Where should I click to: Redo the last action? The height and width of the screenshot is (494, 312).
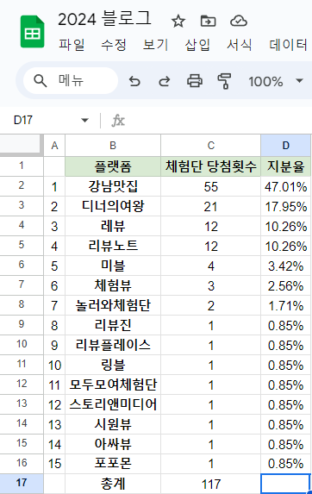[x=165, y=81]
